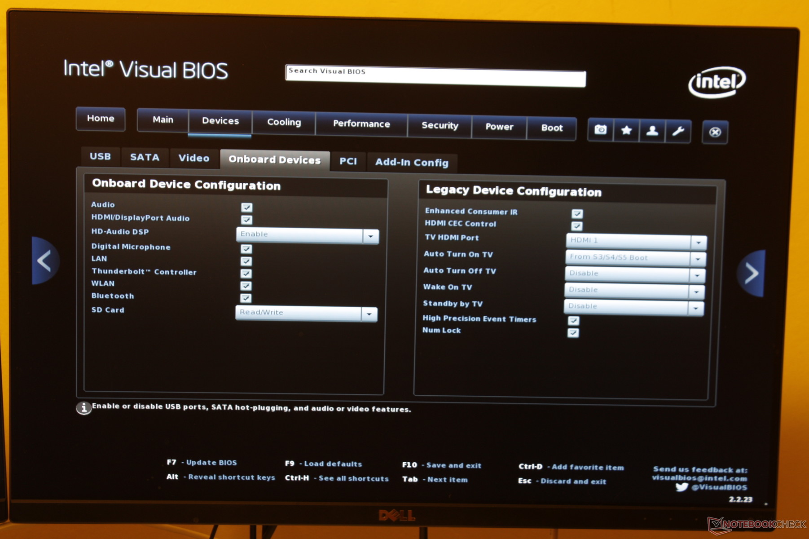Click the user profile icon
Image resolution: width=809 pixels, height=539 pixels.
[652, 131]
